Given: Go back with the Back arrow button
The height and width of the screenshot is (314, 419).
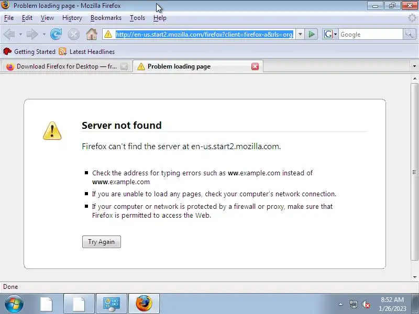Looking at the screenshot, I should (9, 34).
